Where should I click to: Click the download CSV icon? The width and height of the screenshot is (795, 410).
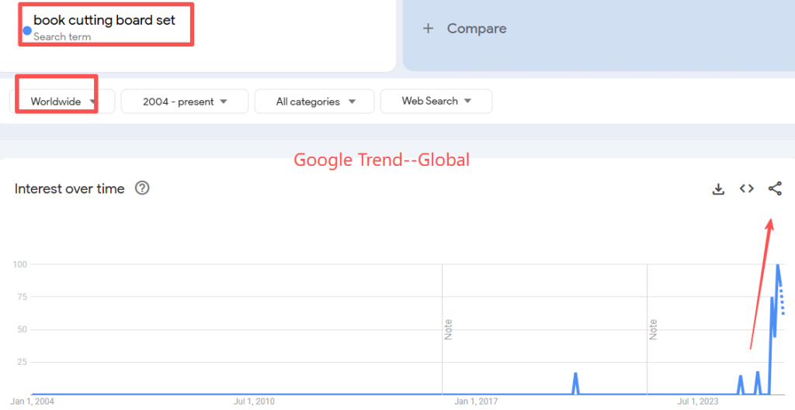coord(718,189)
